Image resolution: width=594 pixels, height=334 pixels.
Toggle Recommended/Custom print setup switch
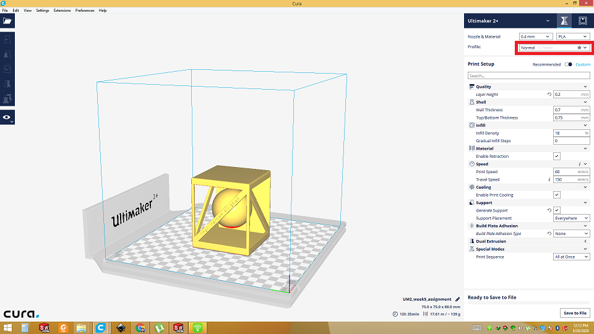coord(568,64)
